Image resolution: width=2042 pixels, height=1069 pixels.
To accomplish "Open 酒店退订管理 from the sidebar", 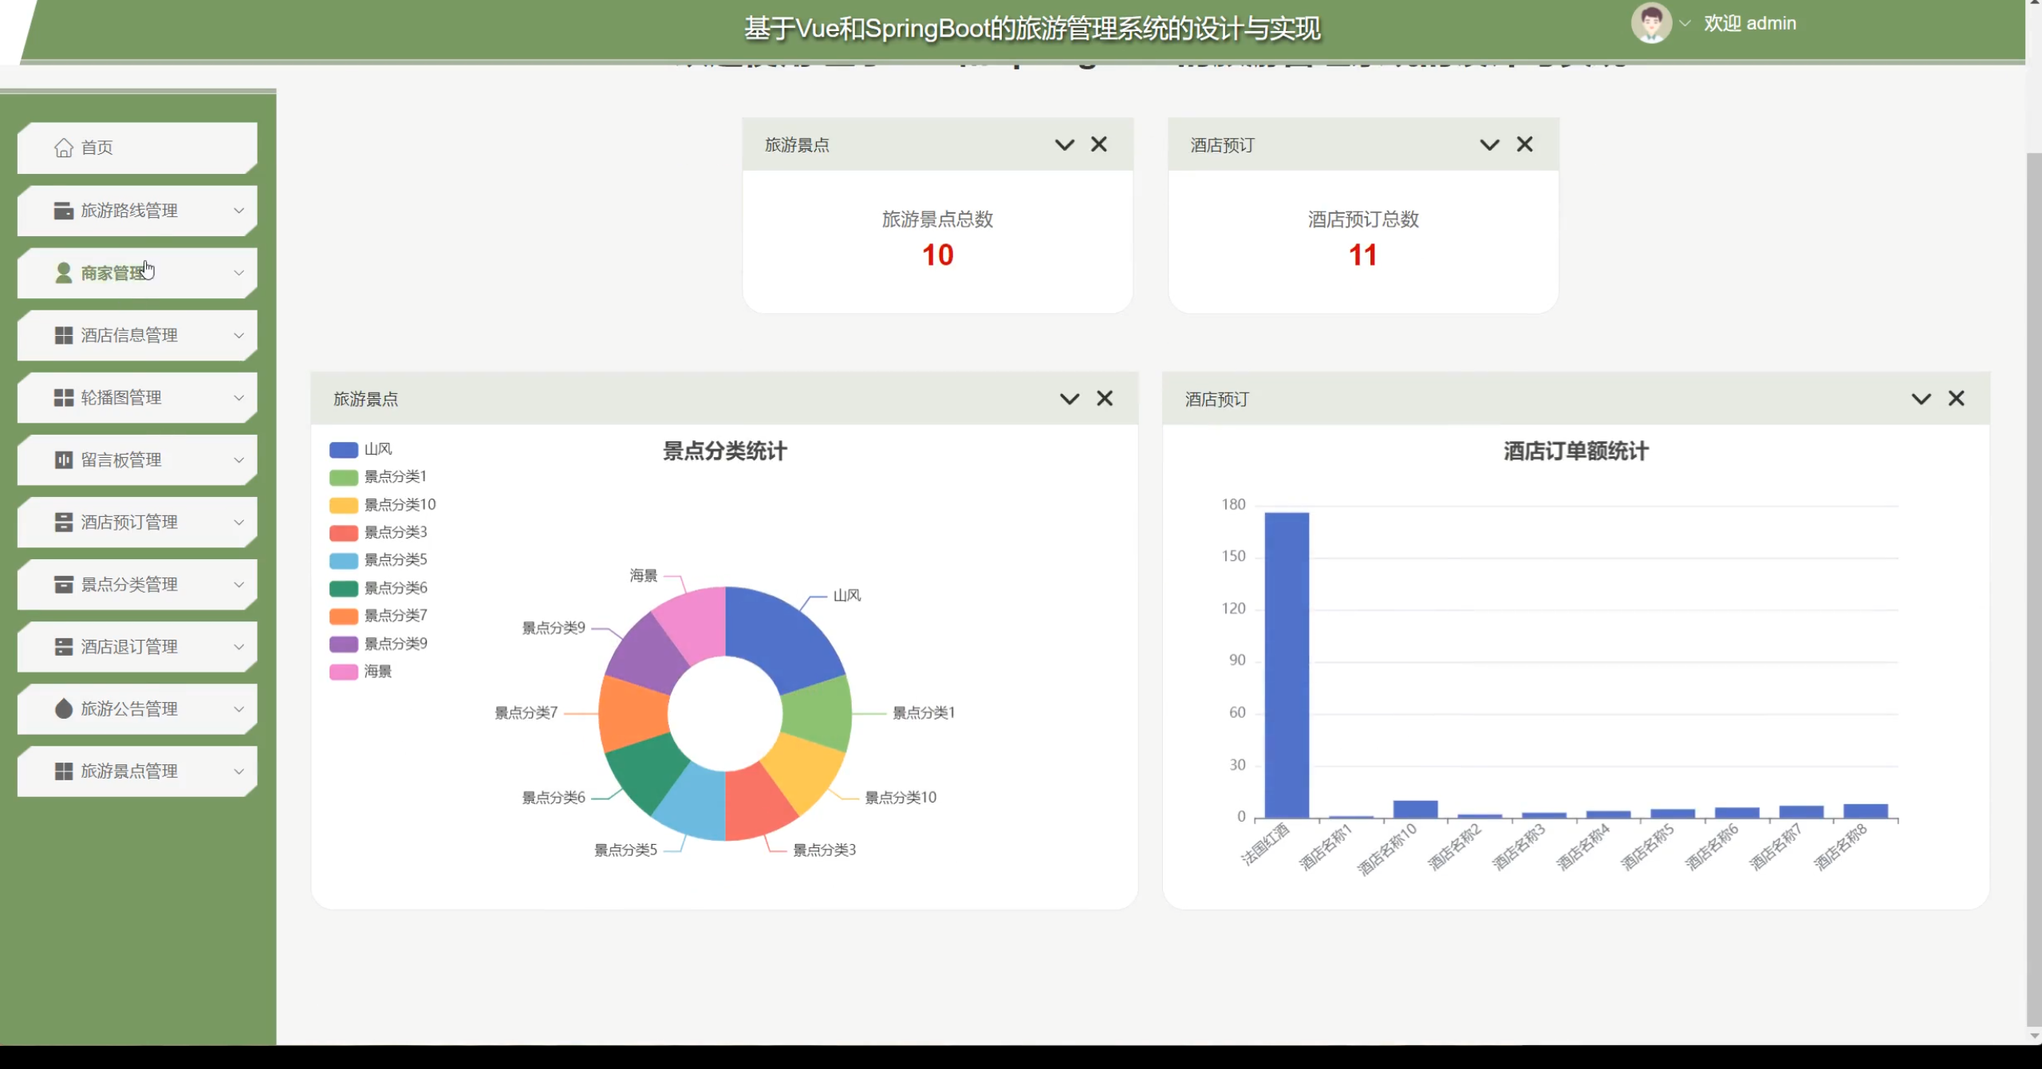I will [x=128, y=646].
